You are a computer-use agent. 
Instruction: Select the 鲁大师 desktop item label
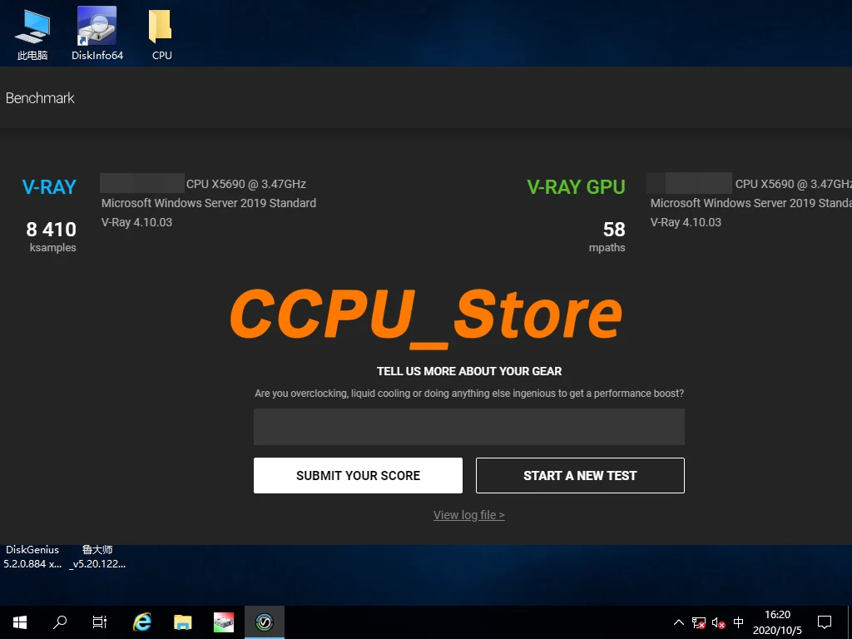[97, 557]
